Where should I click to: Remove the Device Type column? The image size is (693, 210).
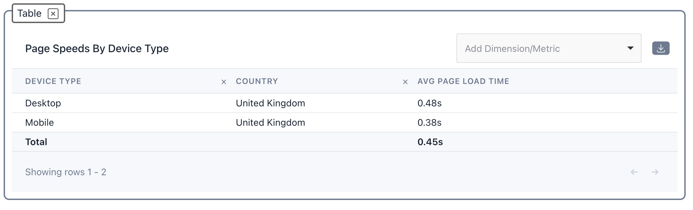click(x=224, y=82)
